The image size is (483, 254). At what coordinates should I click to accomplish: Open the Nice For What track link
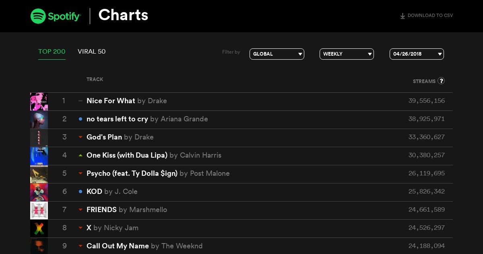point(111,101)
